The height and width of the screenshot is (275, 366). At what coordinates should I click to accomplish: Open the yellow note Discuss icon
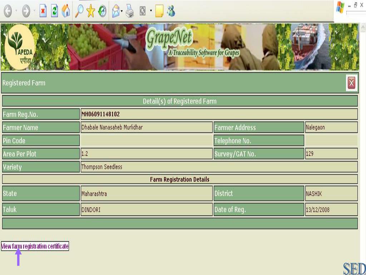pyautogui.click(x=159, y=11)
